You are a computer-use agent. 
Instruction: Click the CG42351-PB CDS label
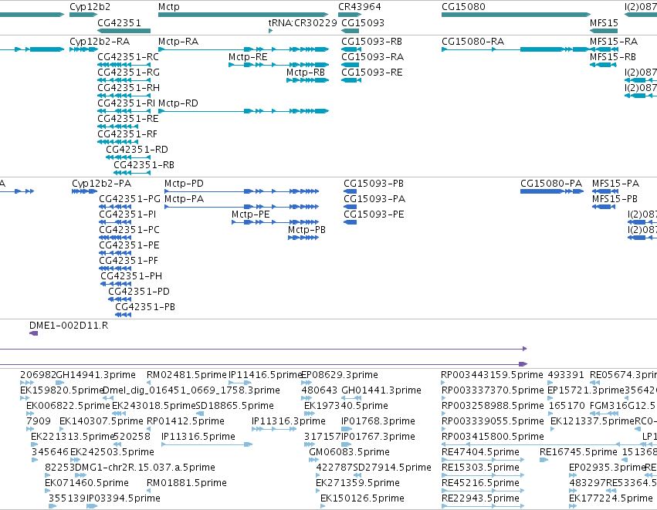pyautogui.click(x=145, y=307)
